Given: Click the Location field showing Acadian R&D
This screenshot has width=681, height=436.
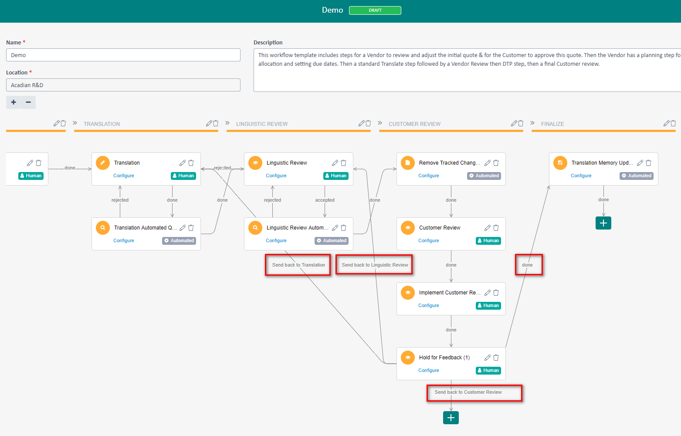Looking at the screenshot, I should click(123, 85).
